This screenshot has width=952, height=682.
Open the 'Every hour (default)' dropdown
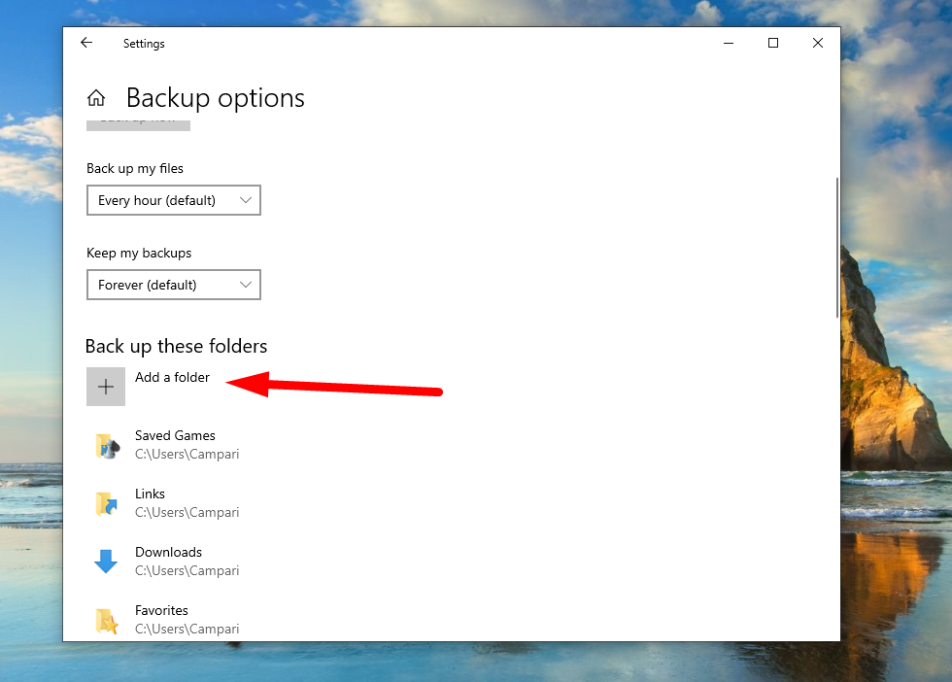coord(174,200)
